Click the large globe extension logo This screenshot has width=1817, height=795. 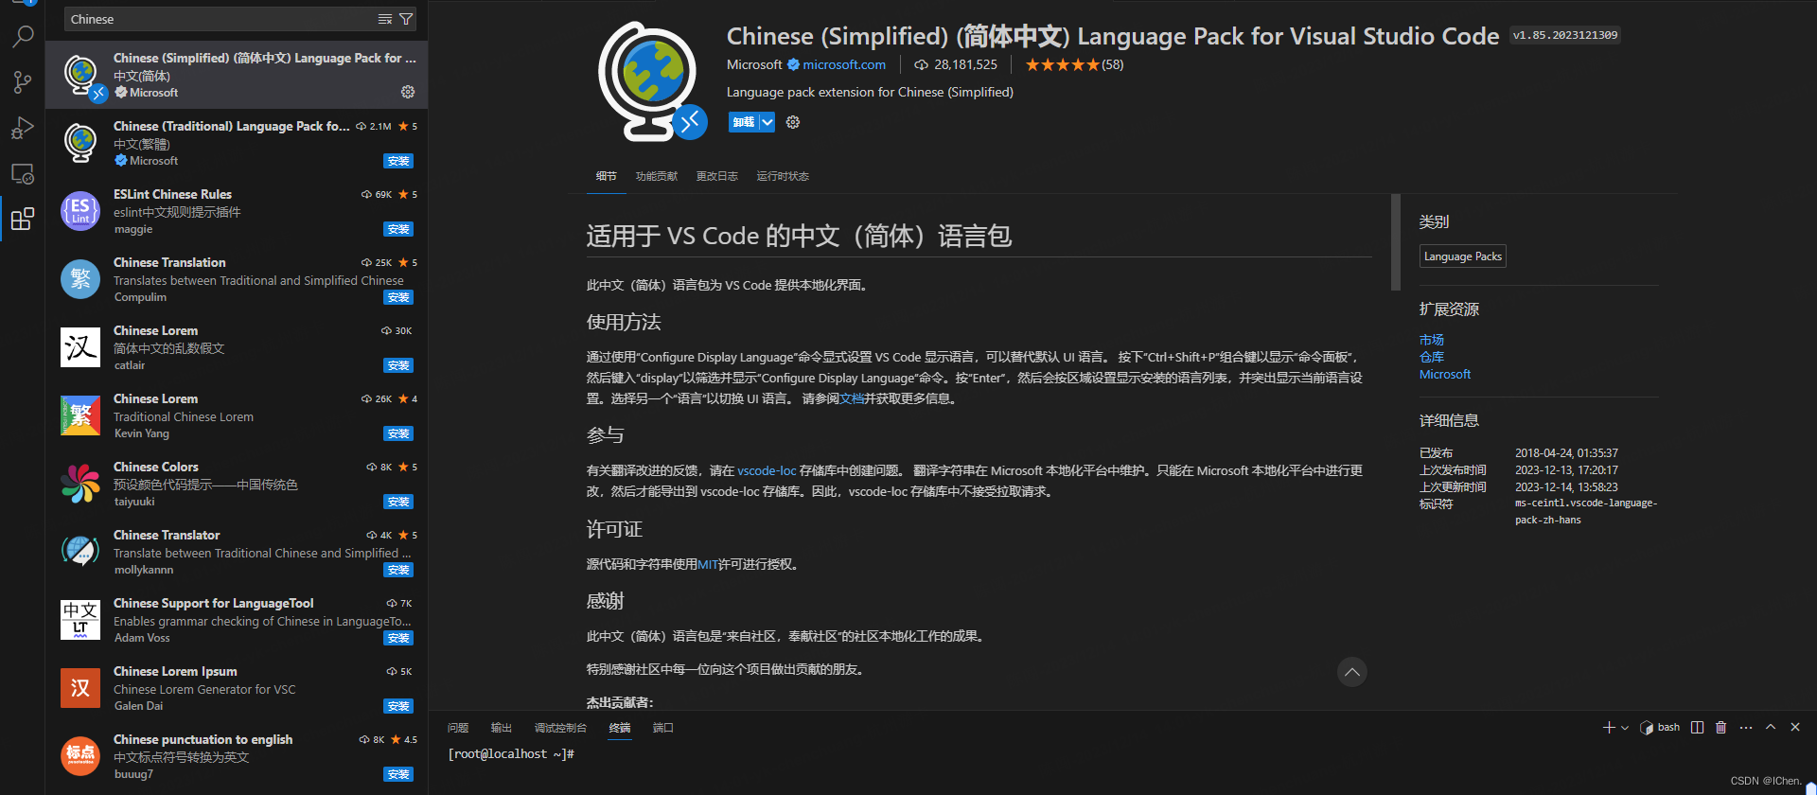653,82
